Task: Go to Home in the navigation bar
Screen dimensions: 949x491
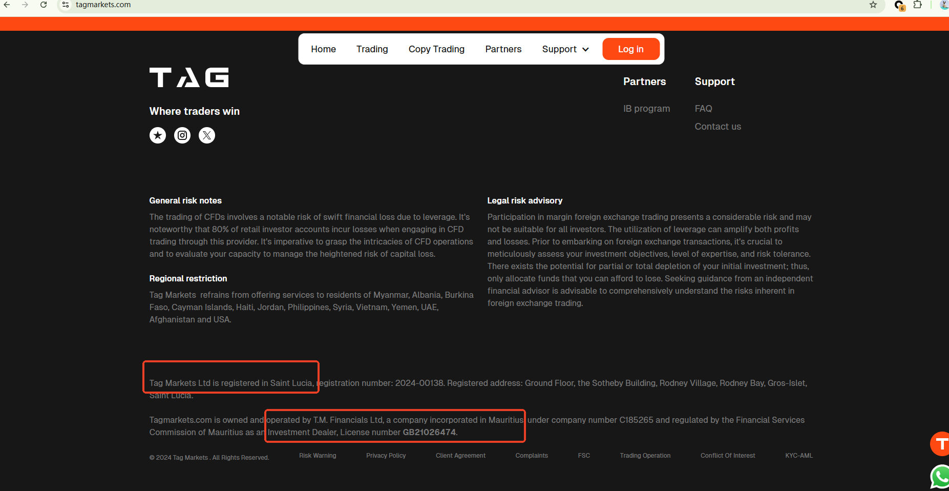Action: [x=324, y=49]
